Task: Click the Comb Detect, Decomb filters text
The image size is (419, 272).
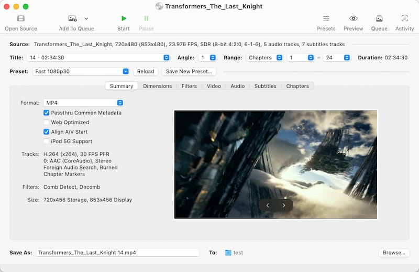Action: (x=72, y=187)
